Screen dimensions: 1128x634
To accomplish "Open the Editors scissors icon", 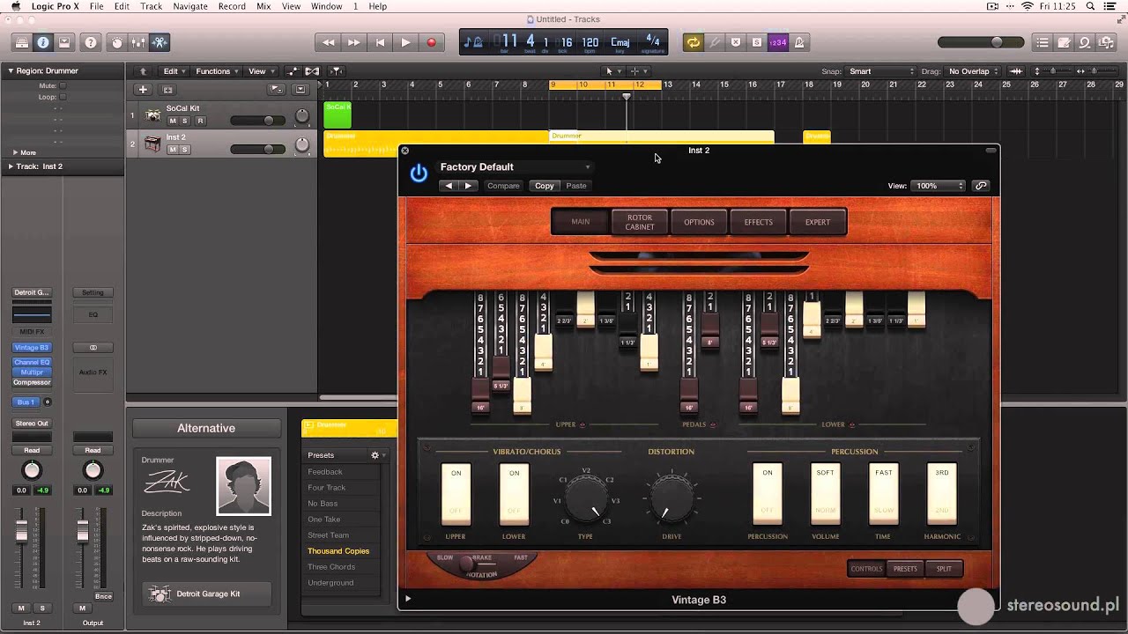I will tap(160, 42).
